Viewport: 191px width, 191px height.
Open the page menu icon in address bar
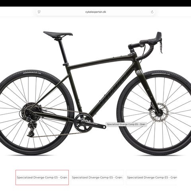(x=39, y=12)
